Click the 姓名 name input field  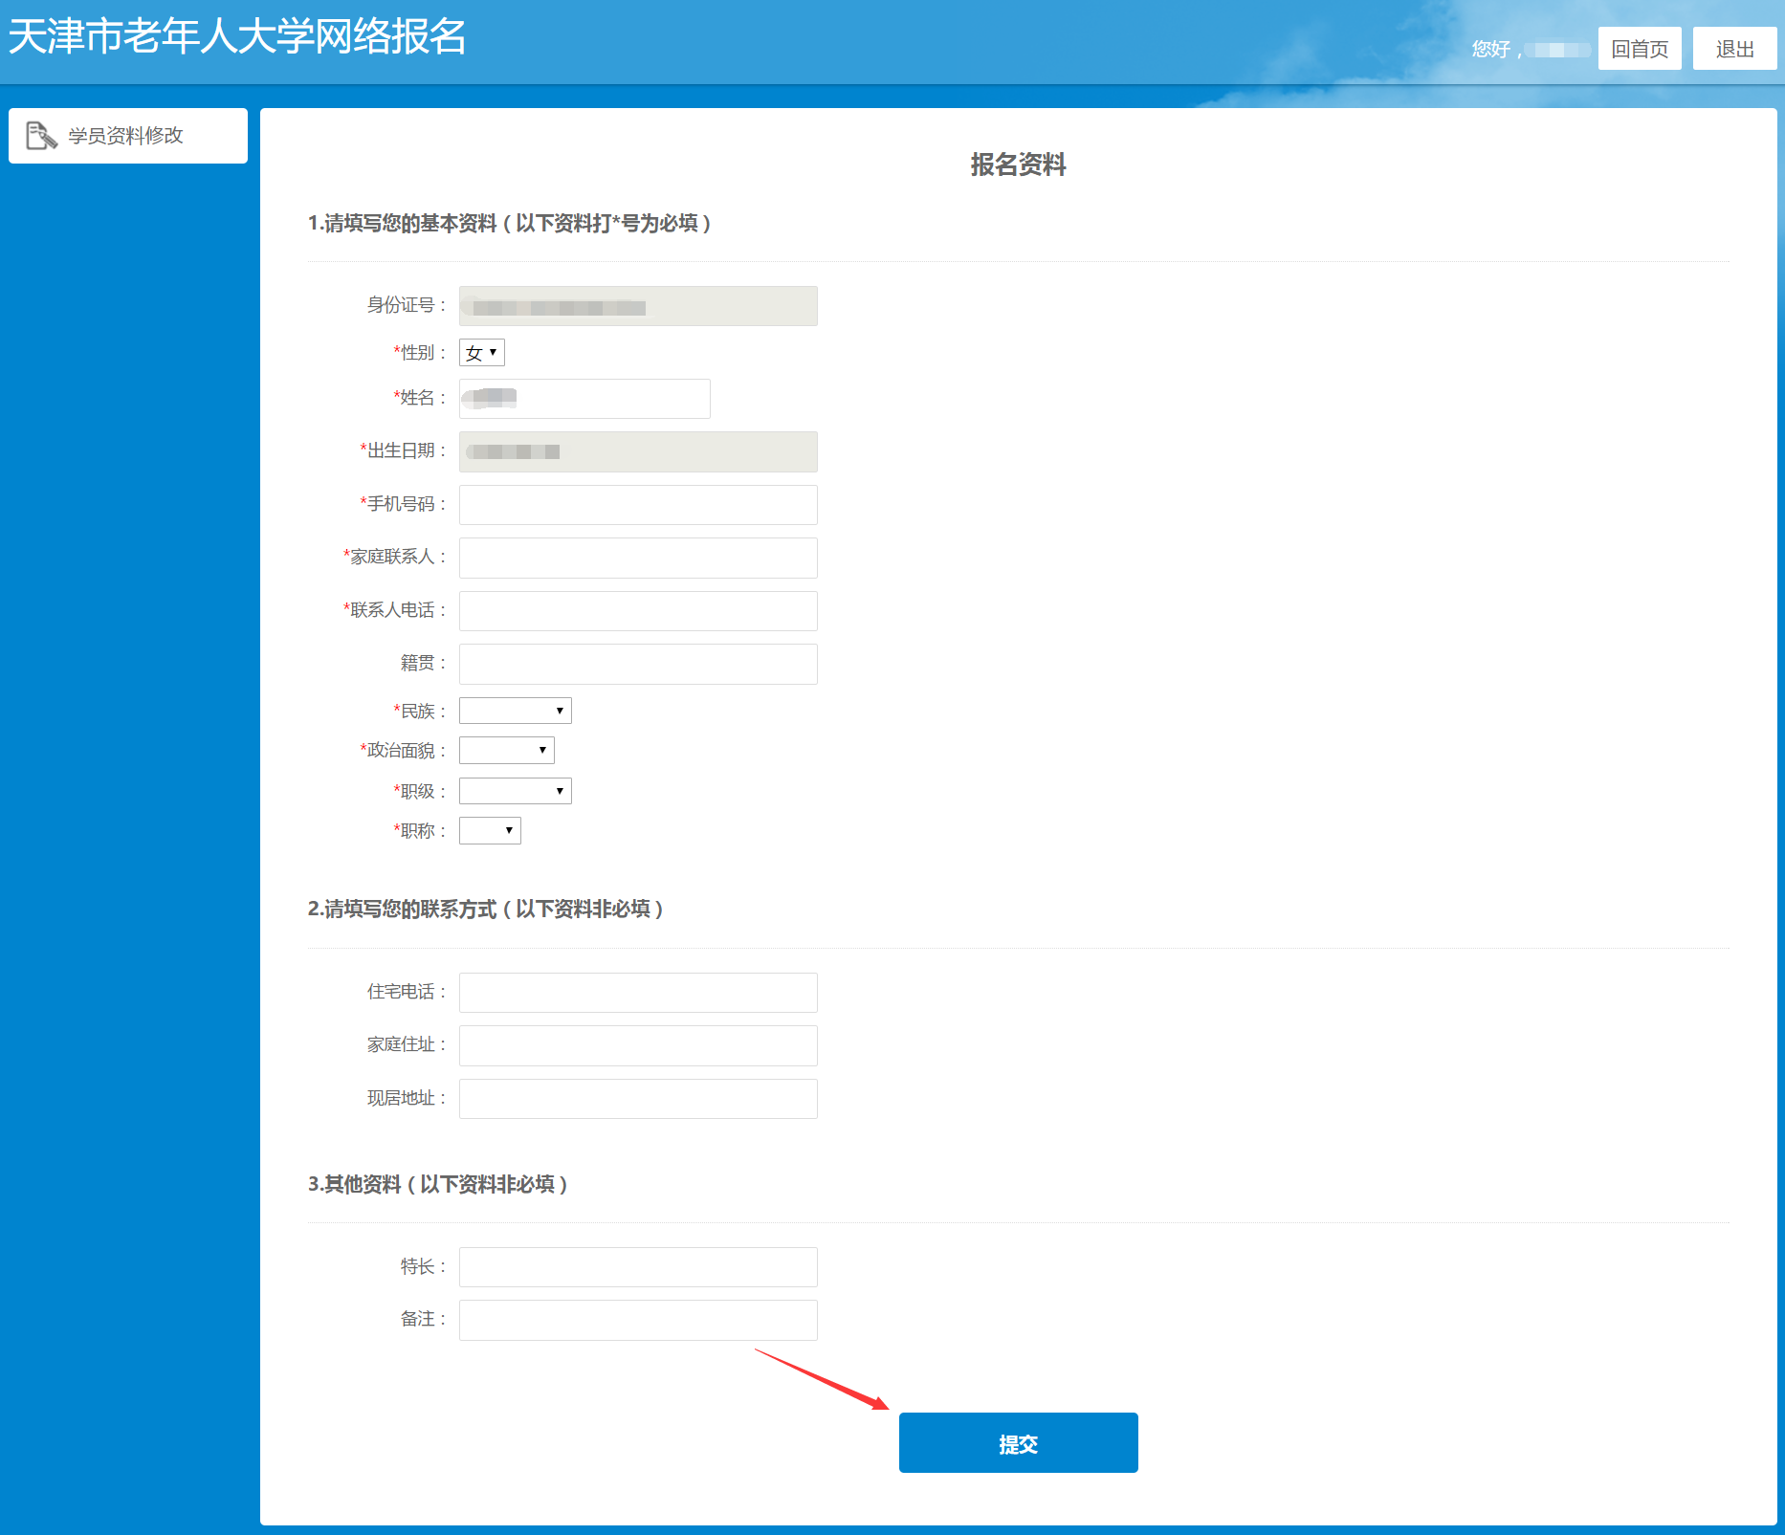tap(584, 399)
